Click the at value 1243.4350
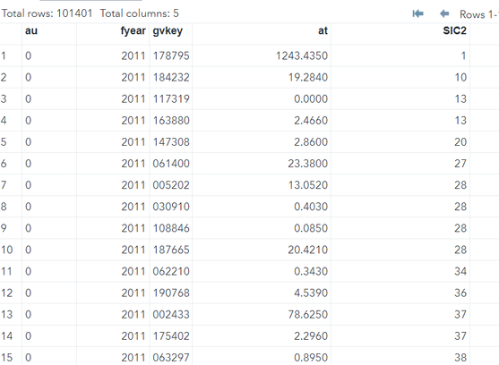The image size is (499, 365). pos(302,55)
